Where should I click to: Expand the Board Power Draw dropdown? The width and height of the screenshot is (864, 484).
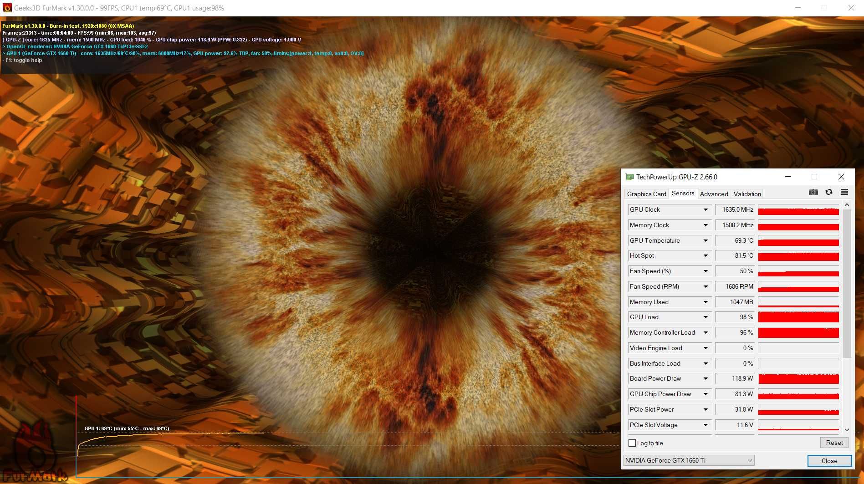(x=706, y=378)
